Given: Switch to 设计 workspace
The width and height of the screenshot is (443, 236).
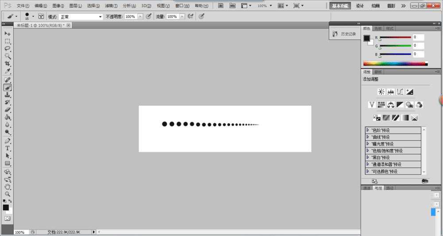Looking at the screenshot, I should point(360,6).
